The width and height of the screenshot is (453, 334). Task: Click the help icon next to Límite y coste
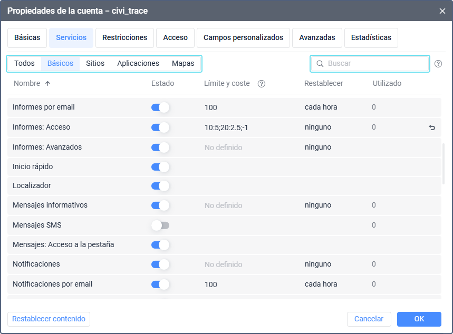coord(261,84)
